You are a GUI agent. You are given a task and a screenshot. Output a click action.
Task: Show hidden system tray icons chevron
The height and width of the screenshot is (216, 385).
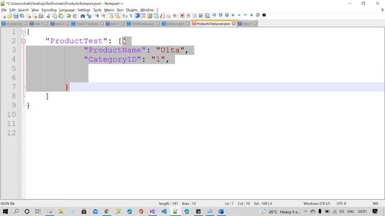tap(306, 211)
